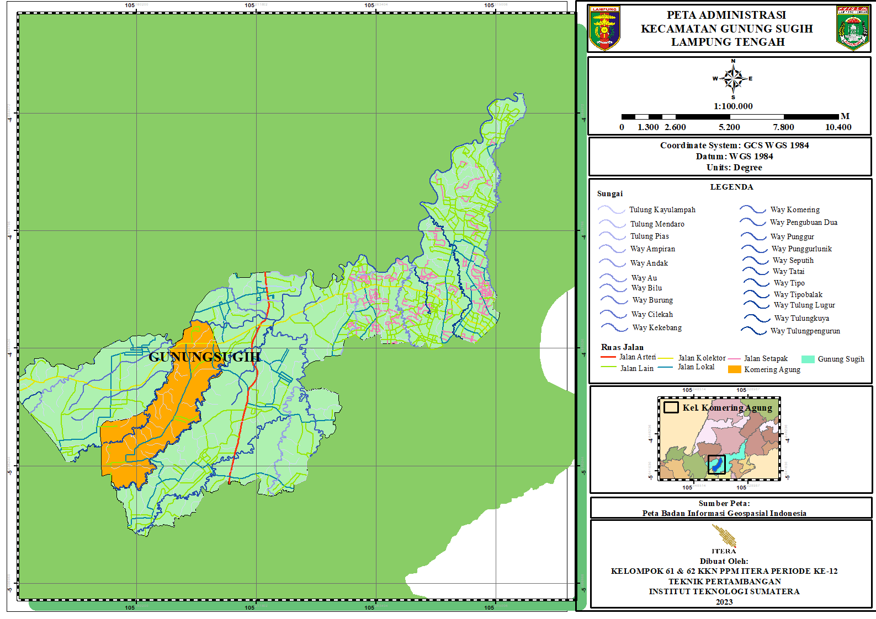Click the Datum: WGS 1984 text
Screen dimensions: 876x619
734,157
